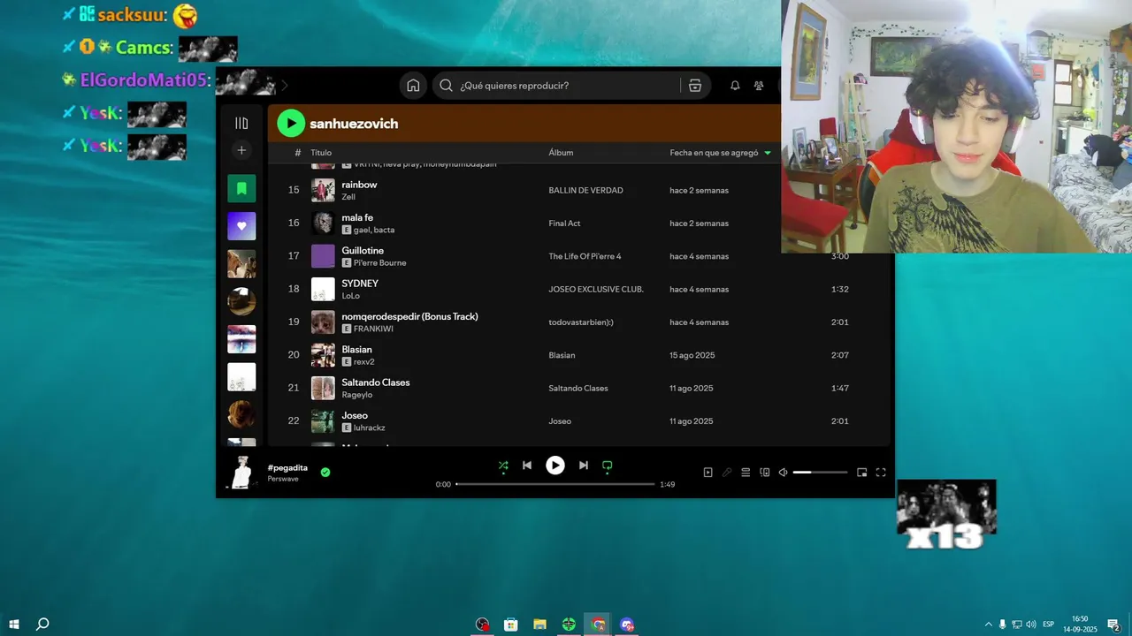The height and width of the screenshot is (636, 1132).
Task: Select the song rainbow
Action: [359, 185]
